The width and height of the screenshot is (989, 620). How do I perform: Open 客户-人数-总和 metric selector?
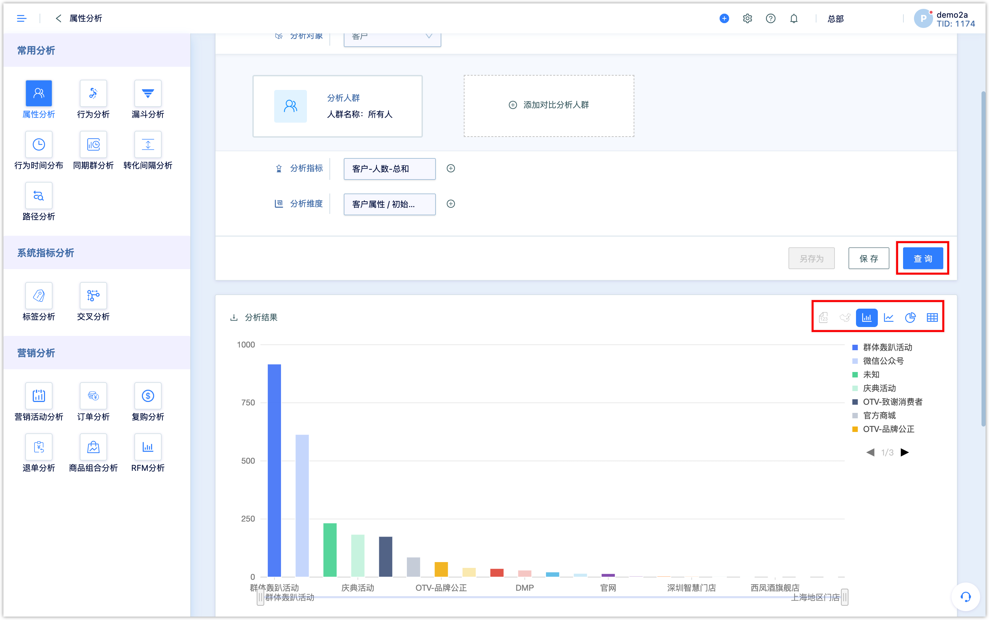click(x=389, y=169)
